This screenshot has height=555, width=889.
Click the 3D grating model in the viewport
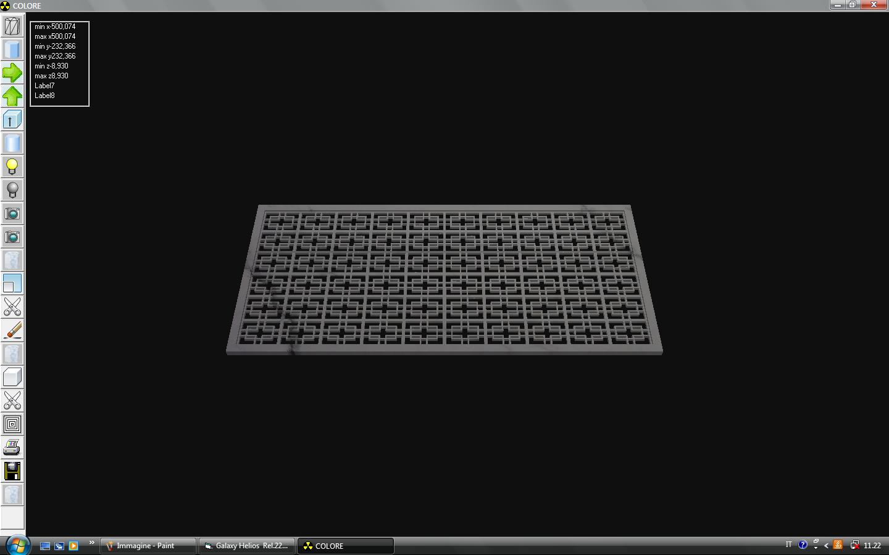[444, 280]
